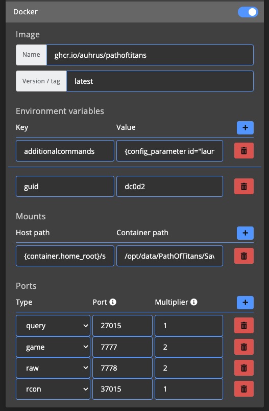Open the rcon port type dropdown

[x=53, y=389]
